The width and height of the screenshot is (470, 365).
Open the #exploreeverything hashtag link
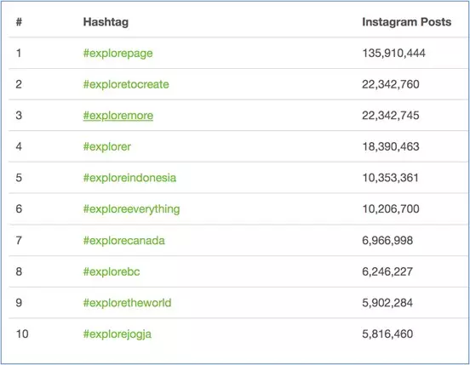131,209
